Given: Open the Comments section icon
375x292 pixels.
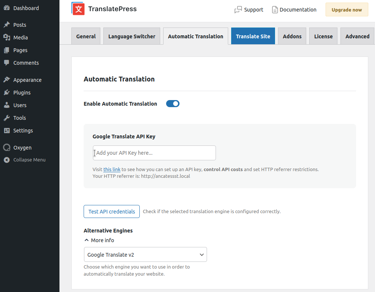Looking at the screenshot, I should click(x=6, y=62).
